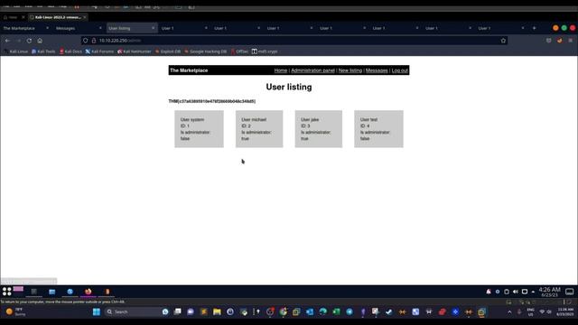The height and width of the screenshot is (325, 578).
Task: Open File Explorer from the Windows taskbar
Action: coord(217,311)
